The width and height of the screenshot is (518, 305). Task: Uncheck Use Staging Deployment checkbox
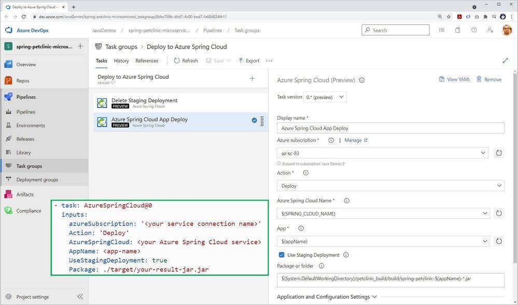point(282,255)
